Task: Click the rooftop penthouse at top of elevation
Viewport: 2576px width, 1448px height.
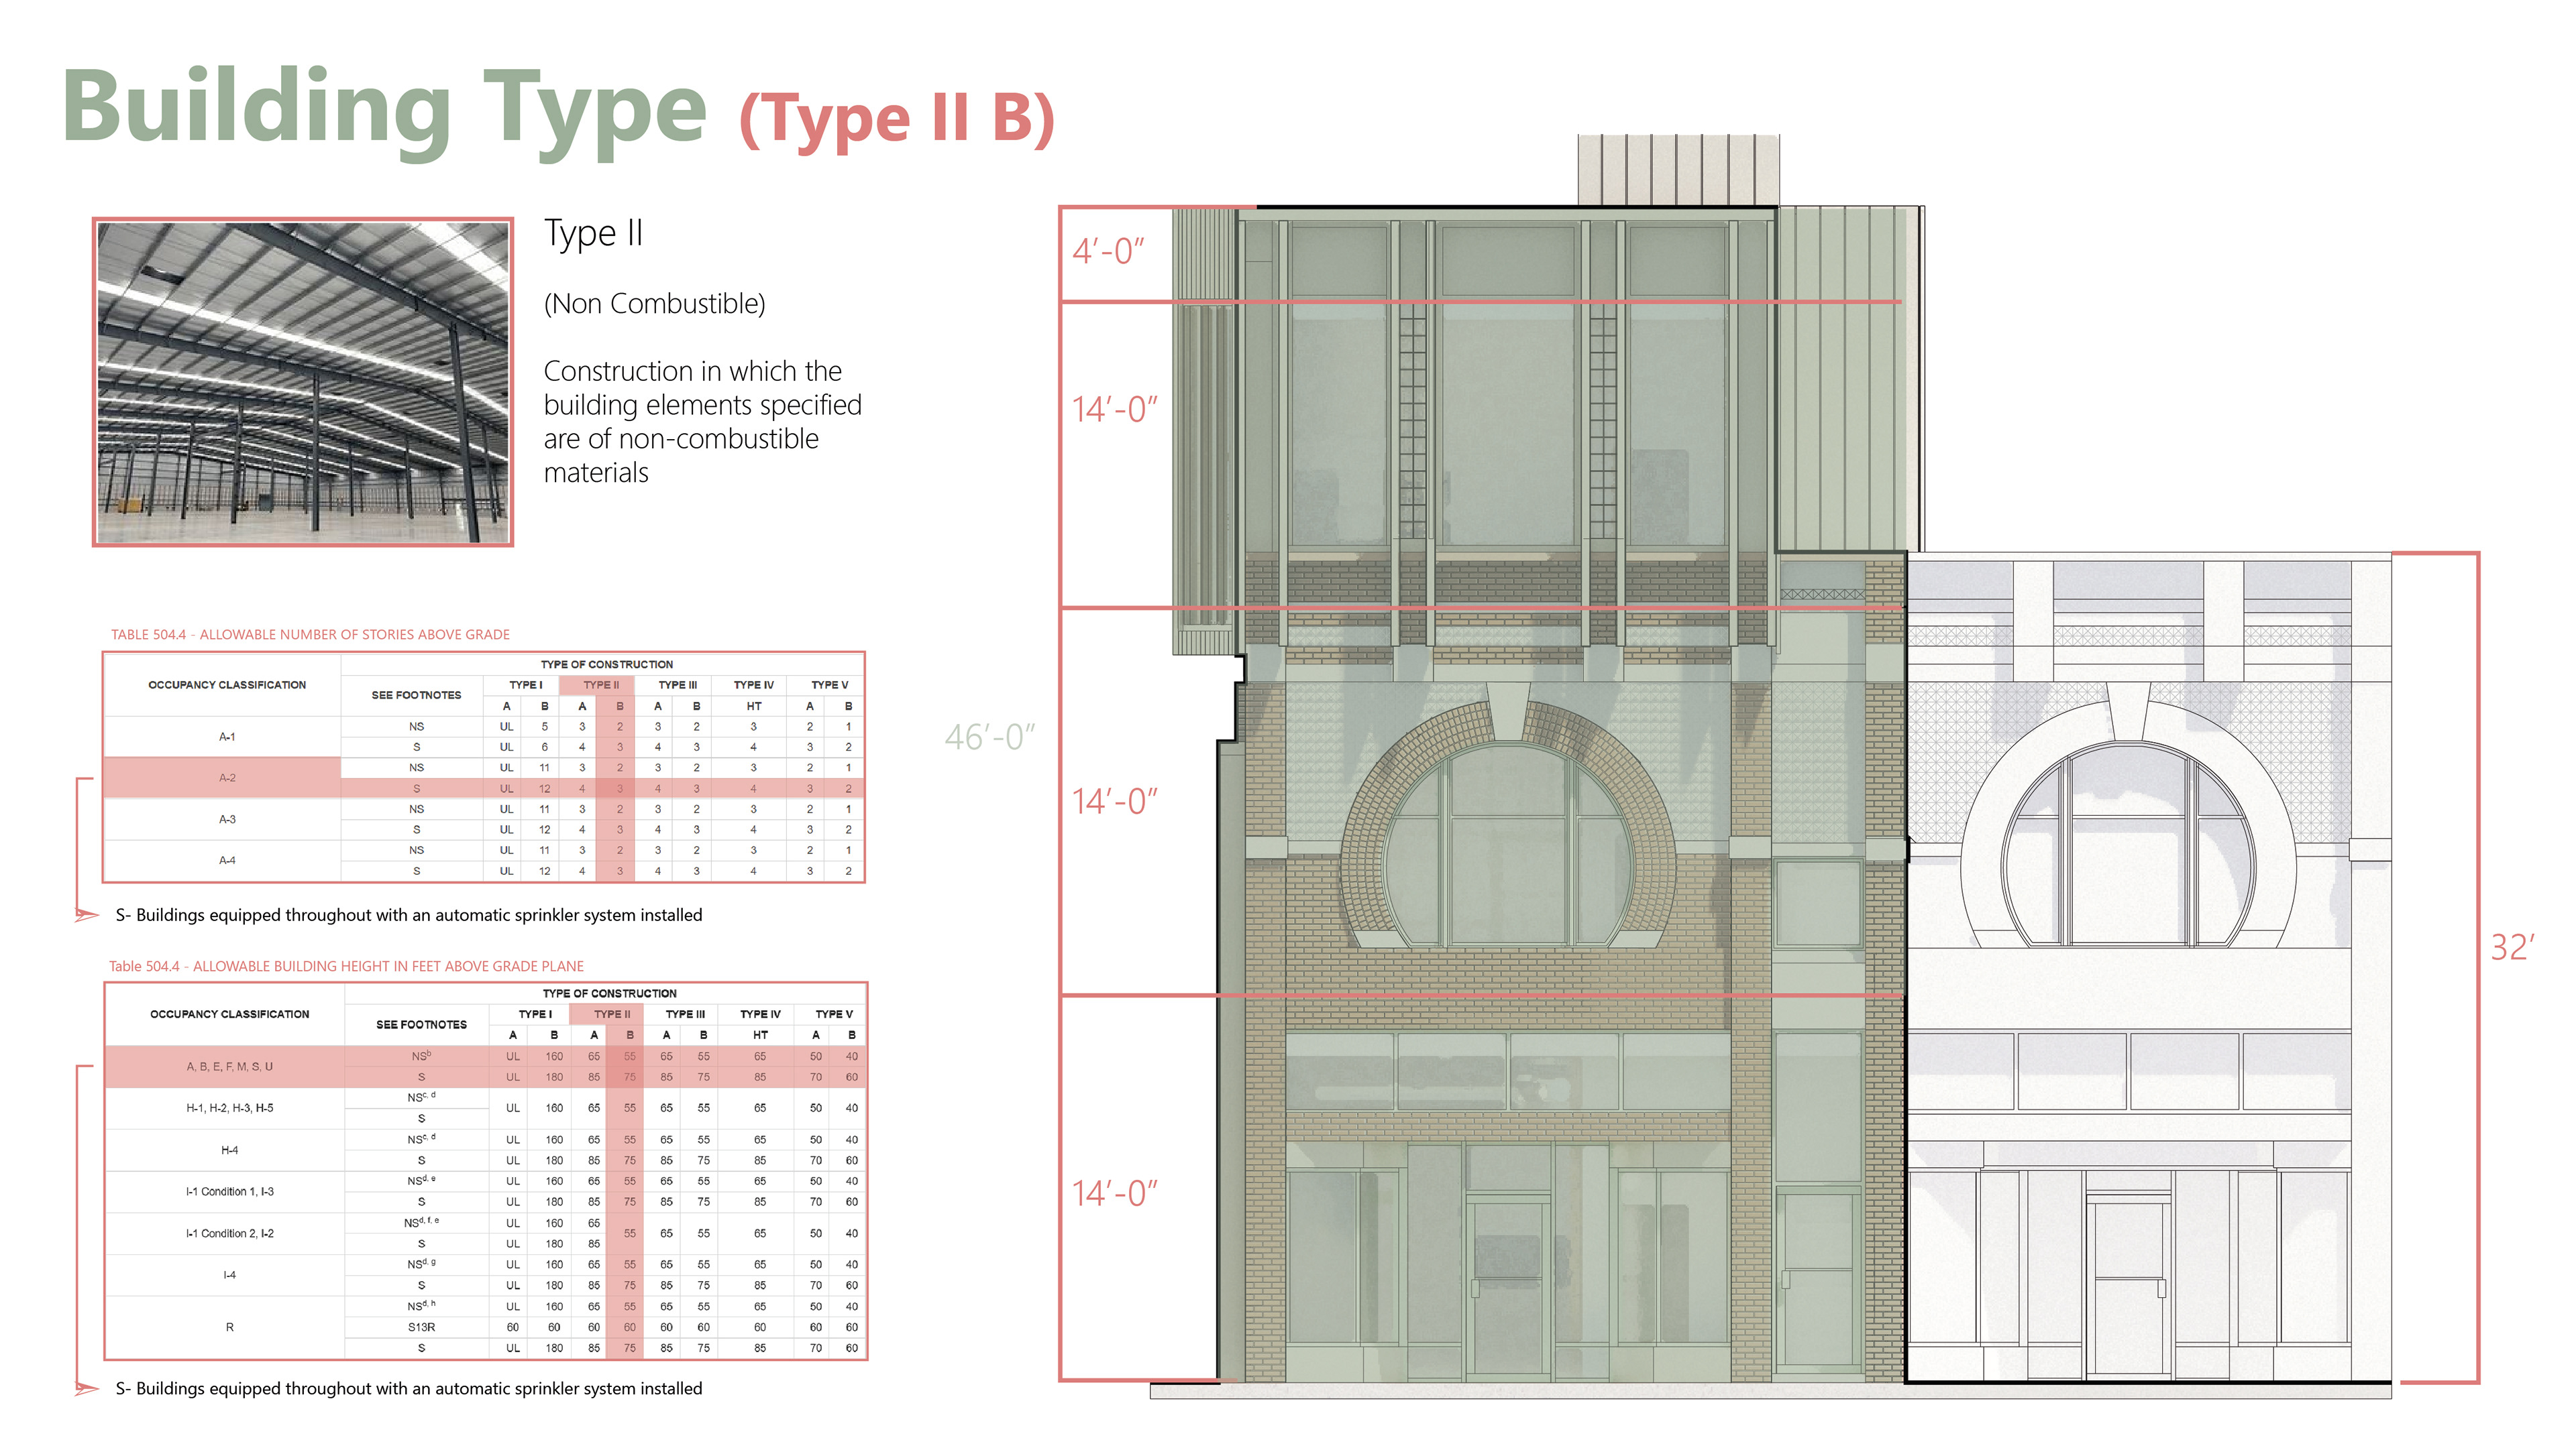Action: 1678,170
